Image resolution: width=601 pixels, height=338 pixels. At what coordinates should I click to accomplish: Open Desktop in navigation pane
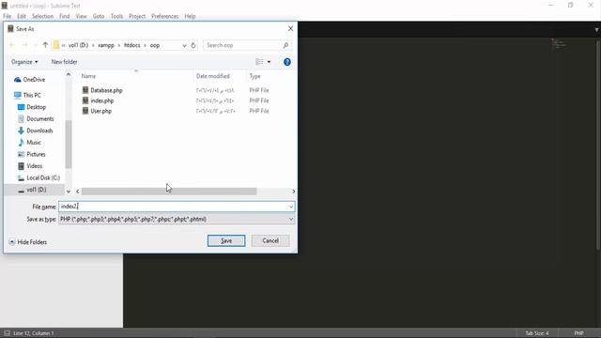(x=36, y=107)
